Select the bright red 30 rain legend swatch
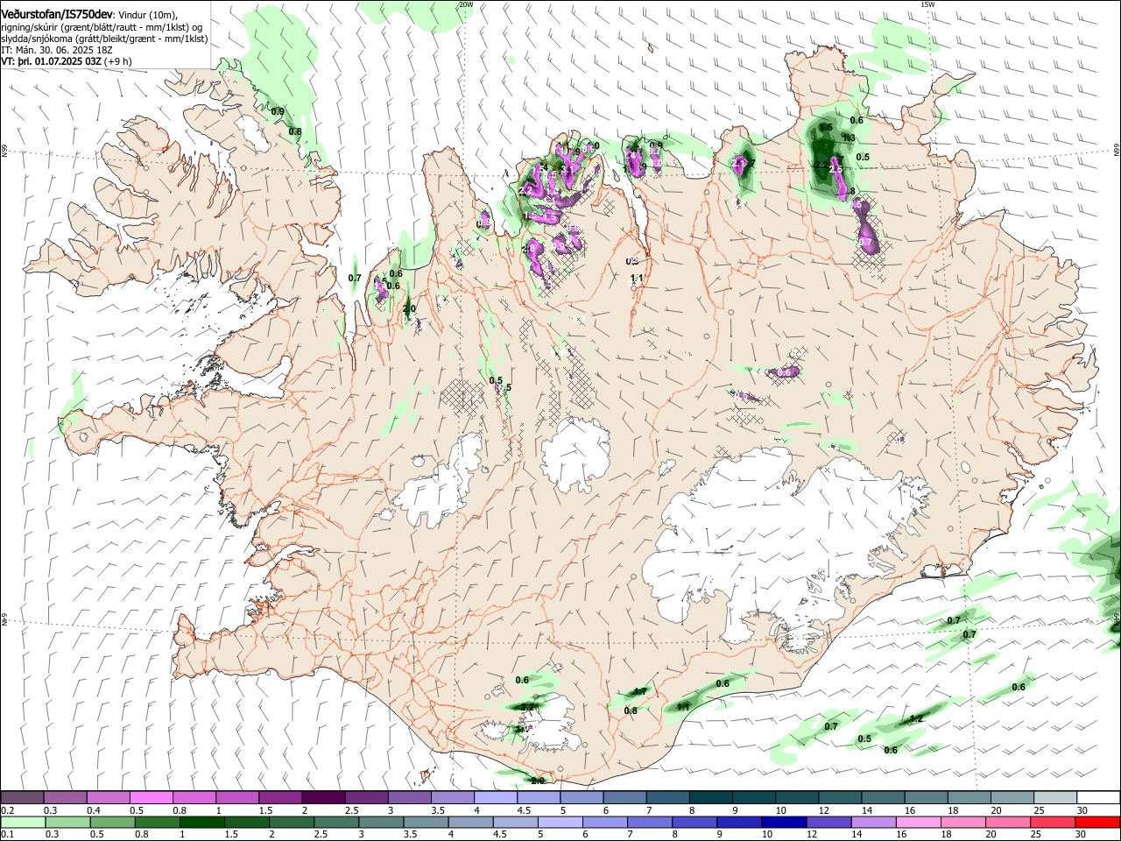Image resolution: width=1121 pixels, height=841 pixels. 1097,822
